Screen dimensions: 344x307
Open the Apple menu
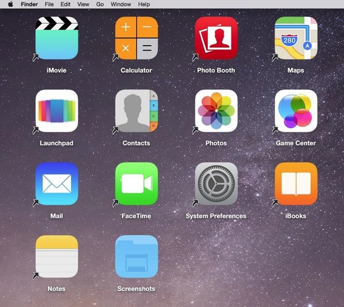pyautogui.click(x=10, y=4)
